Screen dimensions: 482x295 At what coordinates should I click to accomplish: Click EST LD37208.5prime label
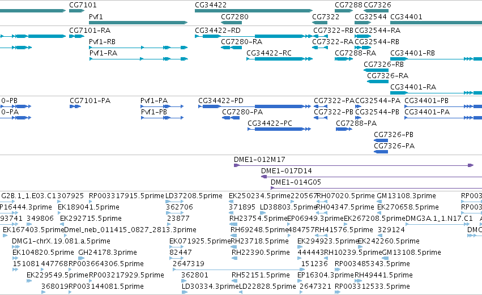click(194, 196)
